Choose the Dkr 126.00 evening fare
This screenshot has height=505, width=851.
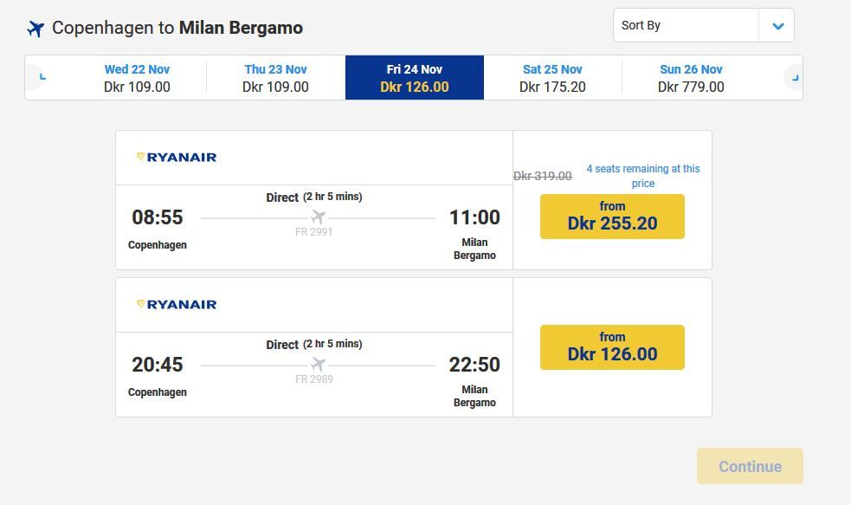pos(612,346)
